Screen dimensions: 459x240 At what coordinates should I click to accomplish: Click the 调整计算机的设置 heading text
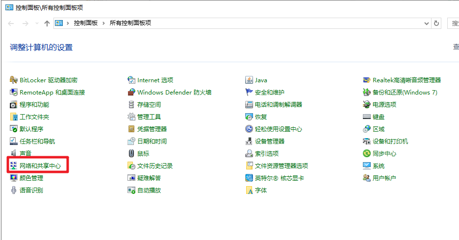[x=41, y=48]
